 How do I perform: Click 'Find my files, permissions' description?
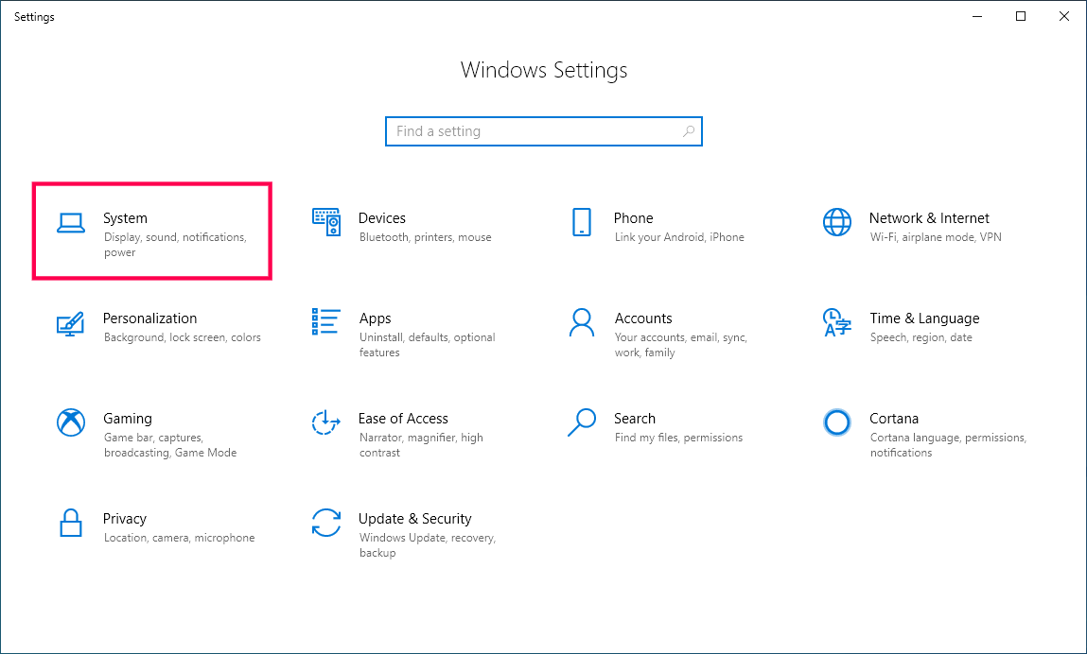point(678,438)
